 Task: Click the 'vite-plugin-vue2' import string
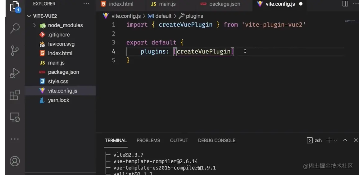click(274, 25)
